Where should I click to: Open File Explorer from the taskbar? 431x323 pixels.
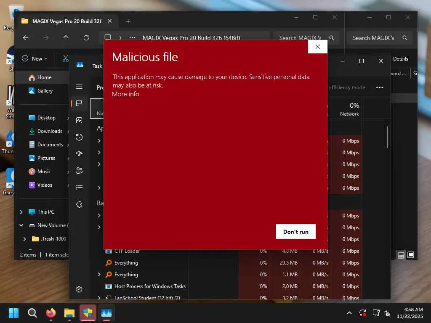69,313
